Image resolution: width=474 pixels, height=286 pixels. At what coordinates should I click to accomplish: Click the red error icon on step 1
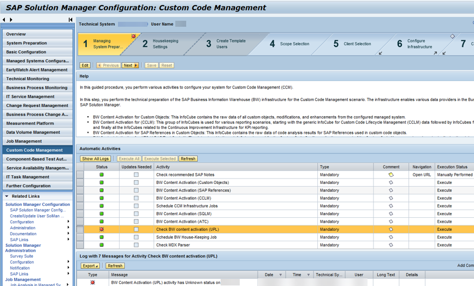click(x=133, y=36)
